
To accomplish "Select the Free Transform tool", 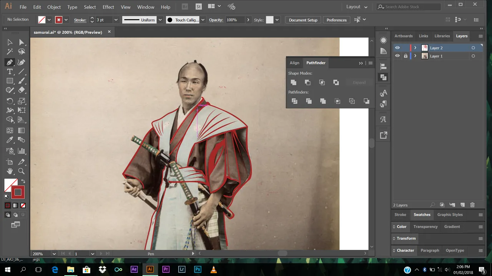I will click(22, 110).
